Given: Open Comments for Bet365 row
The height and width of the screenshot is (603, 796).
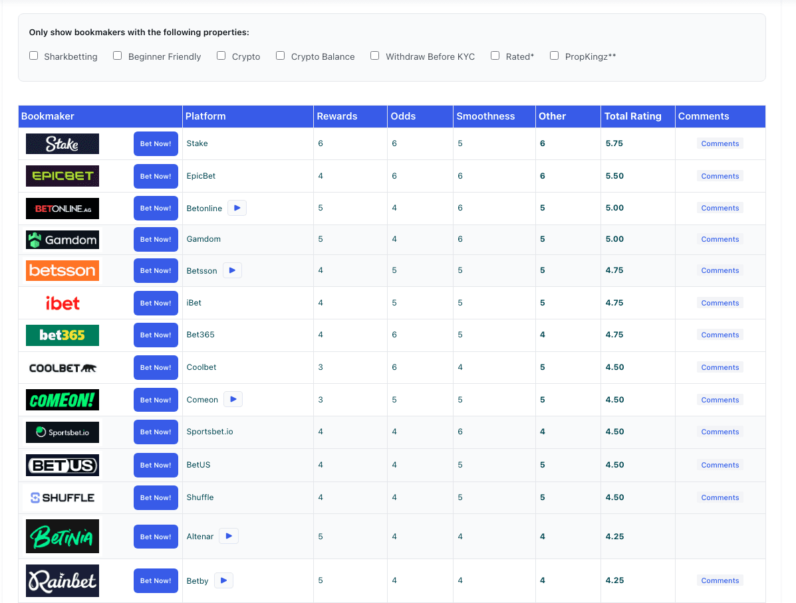Looking at the screenshot, I should 720,335.
